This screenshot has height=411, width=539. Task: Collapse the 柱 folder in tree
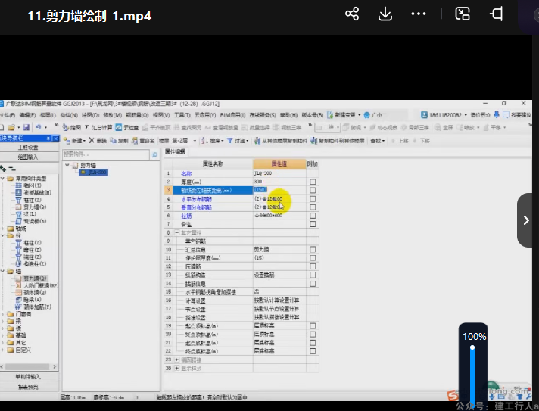coord(3,235)
